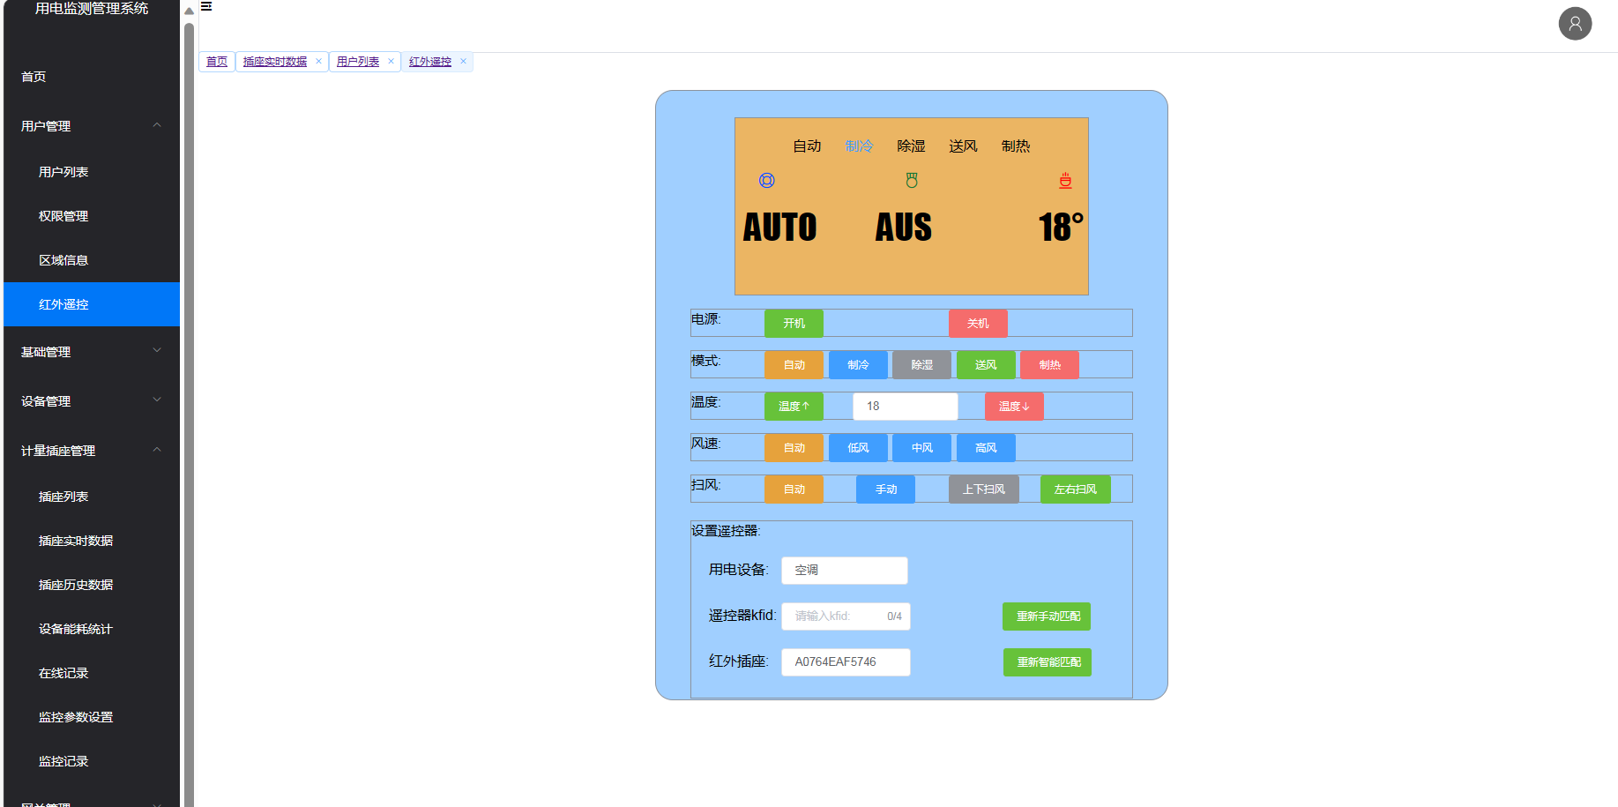Screen dimensions: 1618x807
Task: Open 在线记录 in the sidebar
Action: click(92, 673)
